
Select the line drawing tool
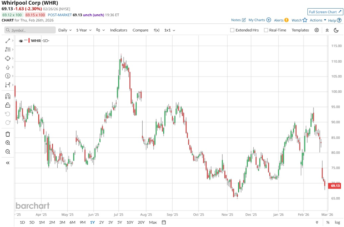8,41
